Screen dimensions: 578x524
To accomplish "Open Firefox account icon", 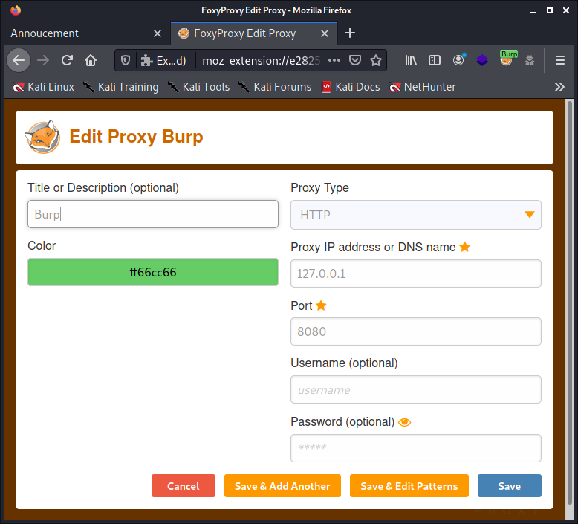I will coord(458,60).
